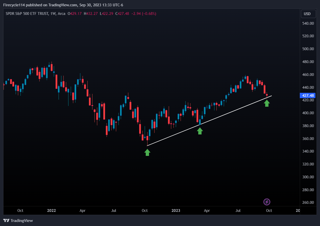Image resolution: width=320 pixels, height=226 pixels.
Task: Click the 2023 label on the time axis
Action: point(176,210)
